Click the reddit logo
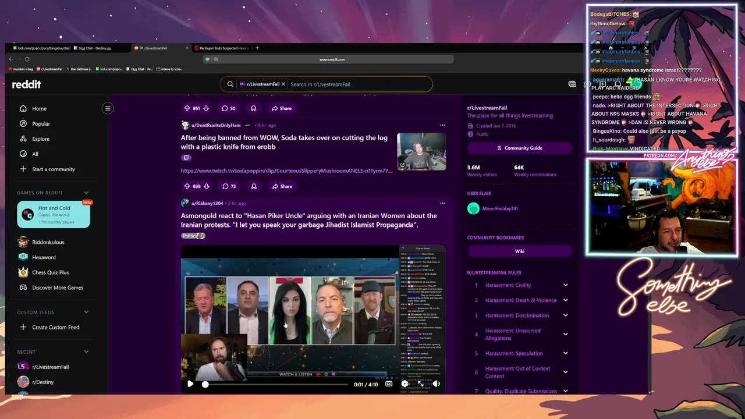The width and height of the screenshot is (745, 419). pyautogui.click(x=27, y=84)
